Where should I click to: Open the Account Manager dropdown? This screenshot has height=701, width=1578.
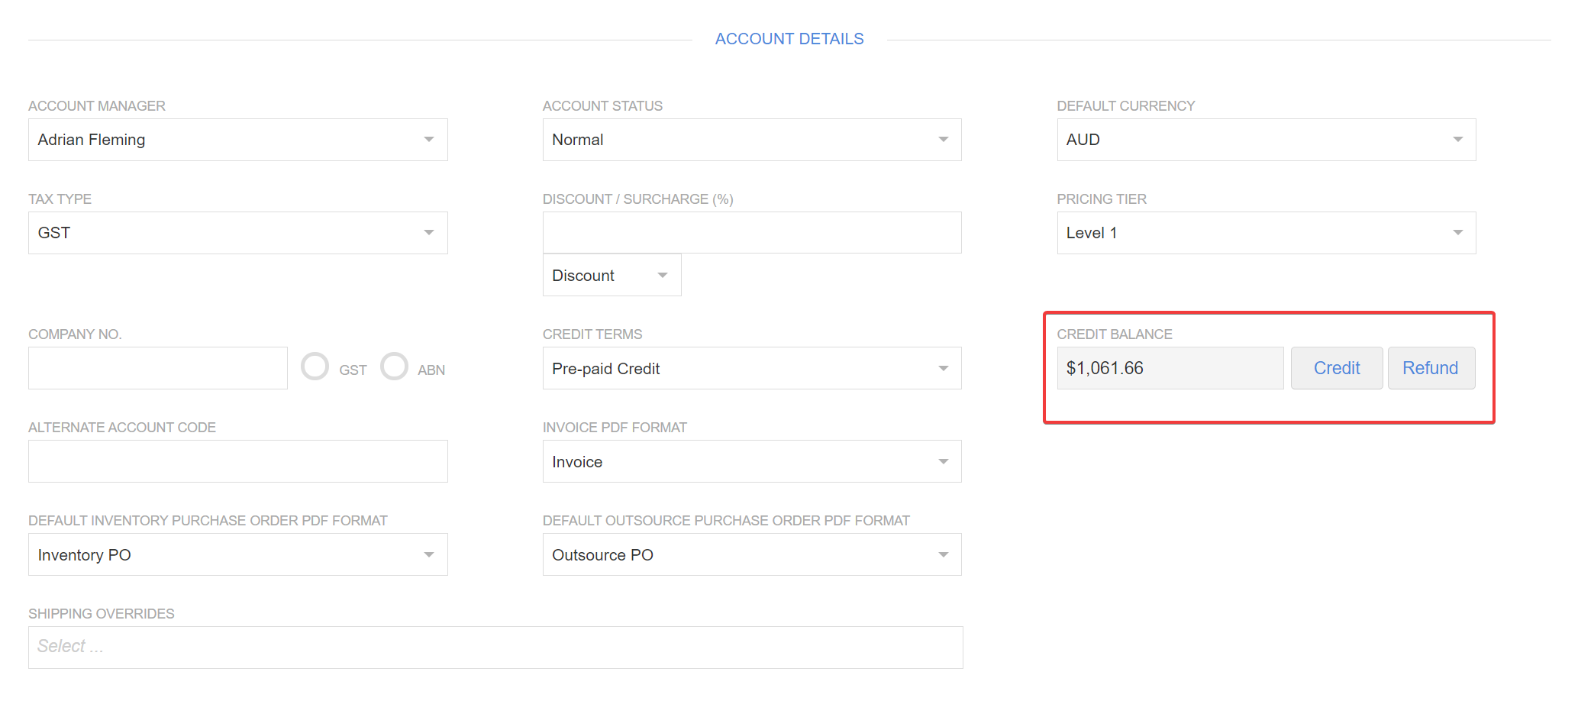(x=237, y=140)
